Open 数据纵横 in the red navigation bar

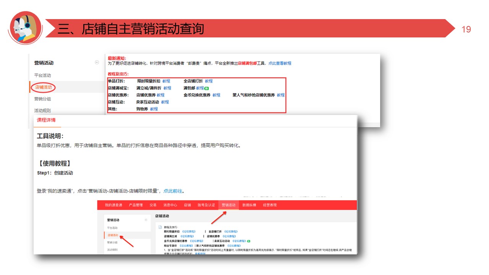click(249, 205)
